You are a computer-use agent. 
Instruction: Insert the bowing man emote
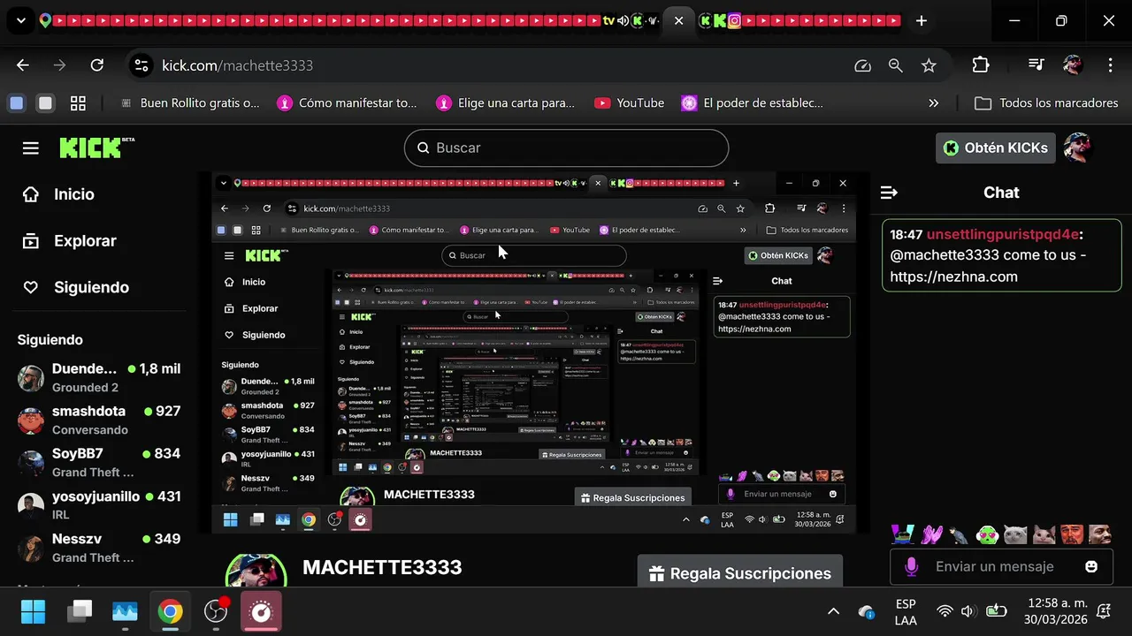pos(960,534)
